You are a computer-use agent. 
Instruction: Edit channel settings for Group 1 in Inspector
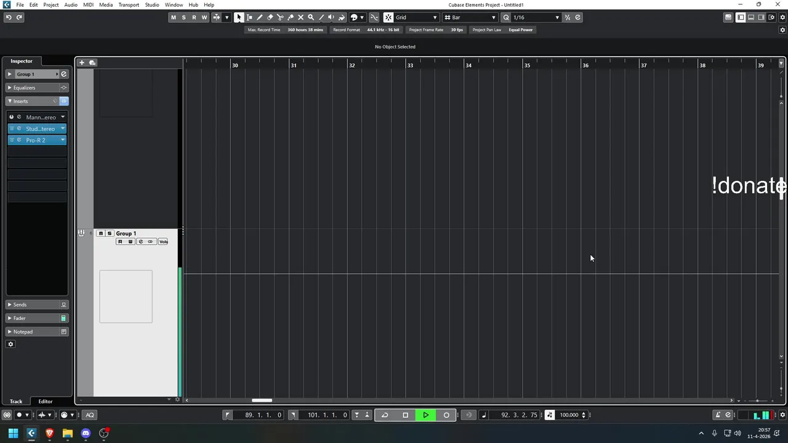[63, 74]
